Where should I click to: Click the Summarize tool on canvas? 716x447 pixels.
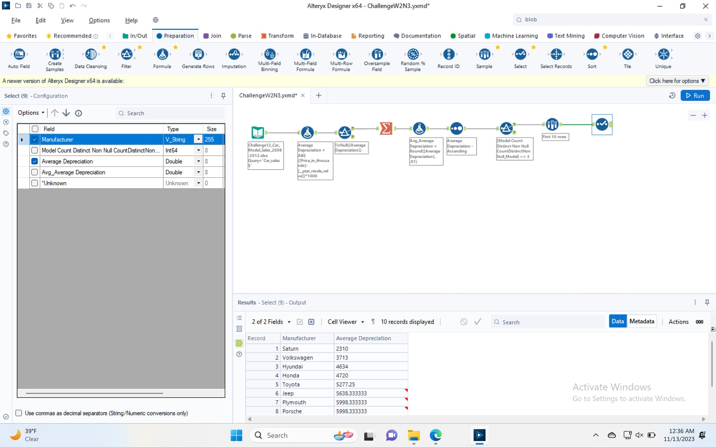coord(386,129)
